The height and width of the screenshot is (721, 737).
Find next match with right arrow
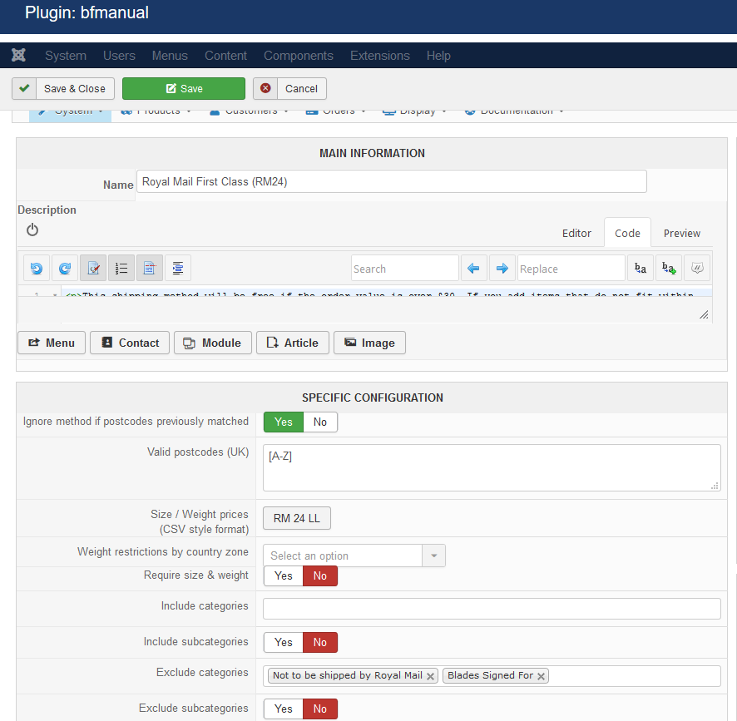pyautogui.click(x=502, y=268)
